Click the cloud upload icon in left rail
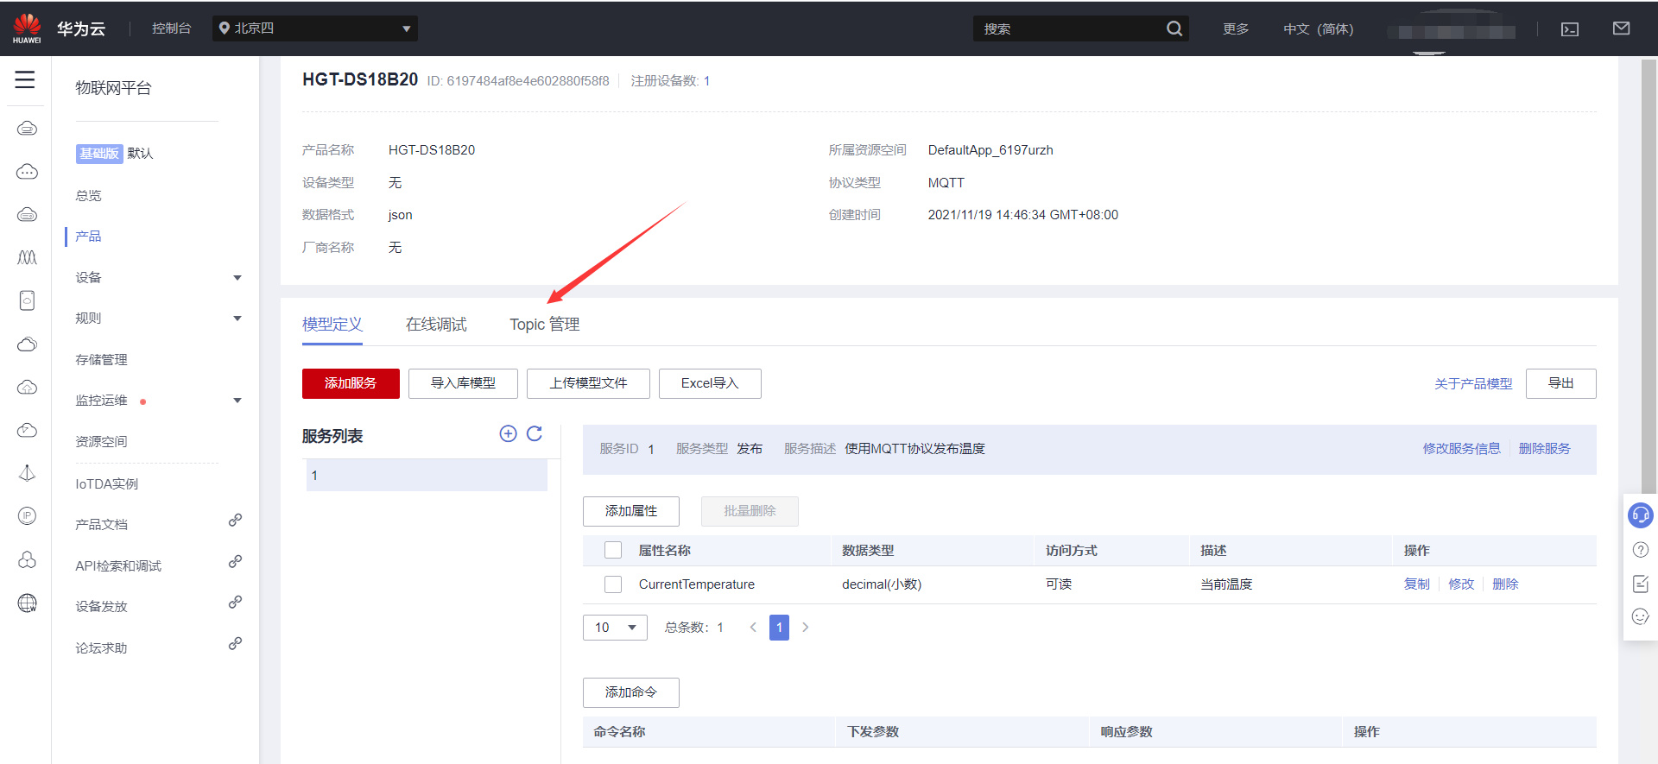 (27, 387)
